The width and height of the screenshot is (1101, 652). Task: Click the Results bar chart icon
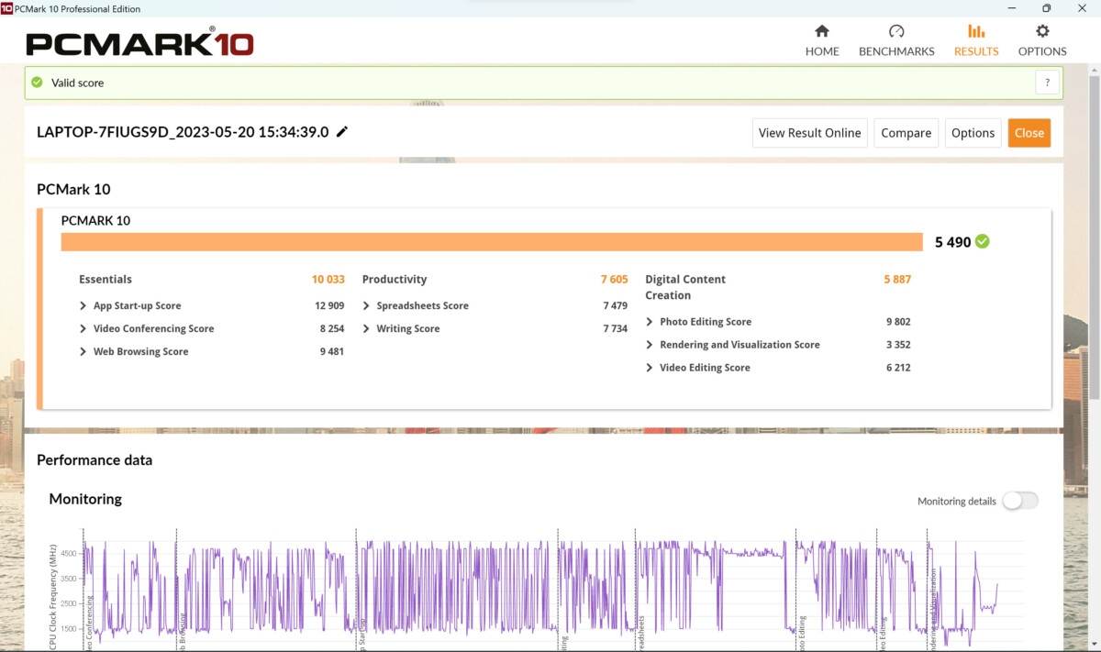976,31
